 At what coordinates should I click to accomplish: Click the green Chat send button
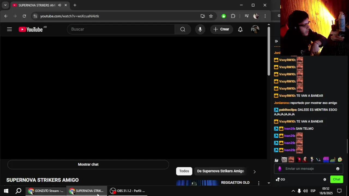coord(336,179)
